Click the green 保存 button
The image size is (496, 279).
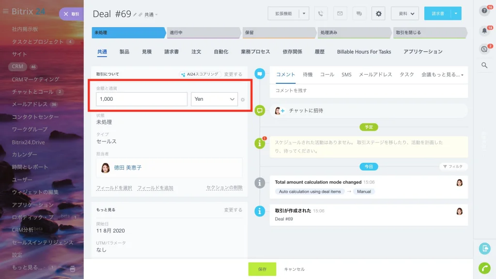pos(262,269)
